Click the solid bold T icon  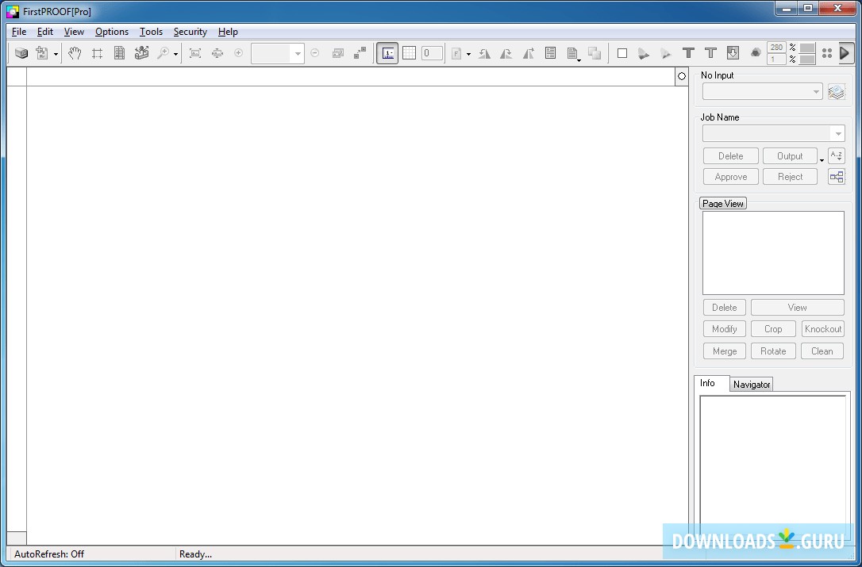coord(688,53)
